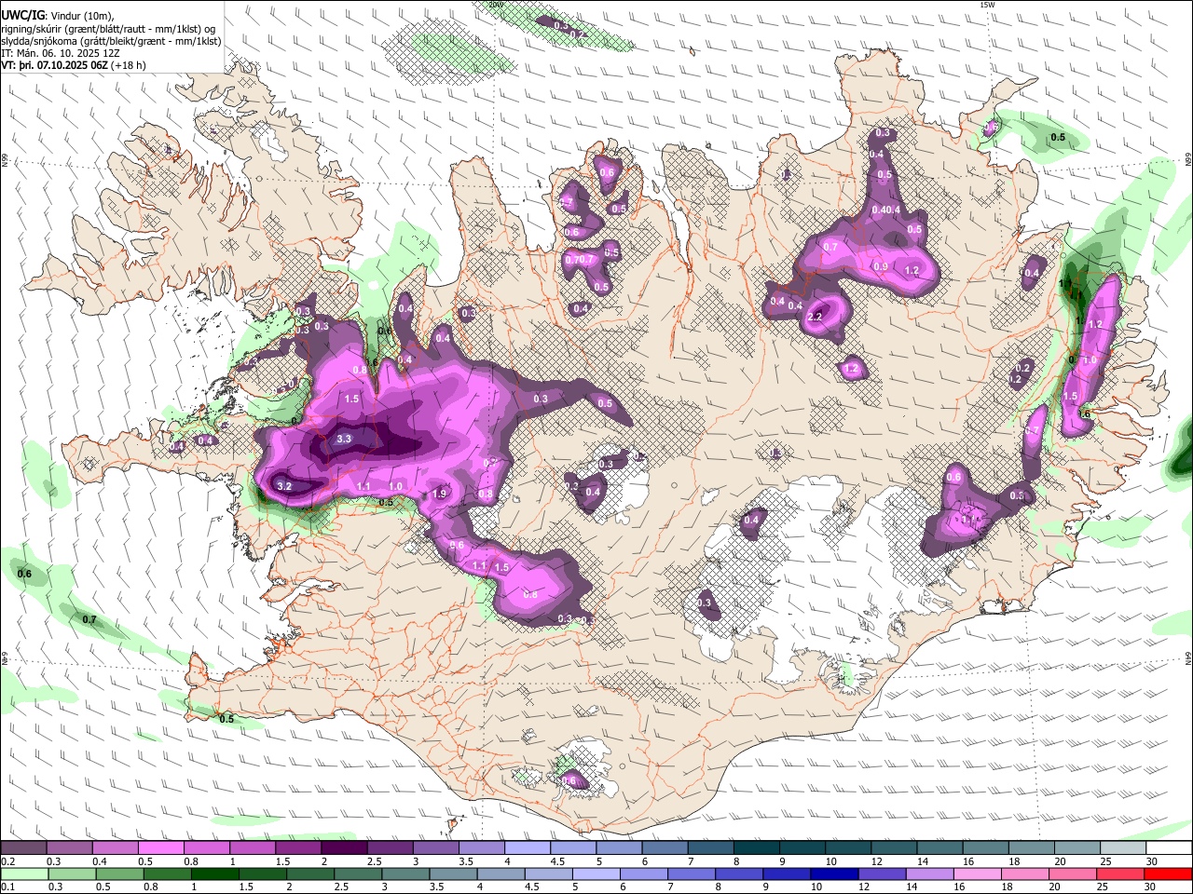The image size is (1193, 894).
Task: Pick the pale green 0.1 swatch in the rain scale
Action: pyautogui.click(x=24, y=874)
